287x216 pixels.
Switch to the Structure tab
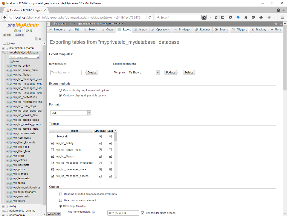(57, 30)
